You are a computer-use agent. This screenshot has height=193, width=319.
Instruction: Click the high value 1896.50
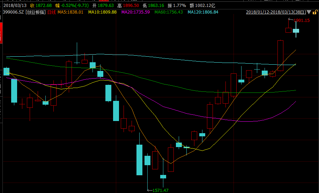(x=131, y=6)
